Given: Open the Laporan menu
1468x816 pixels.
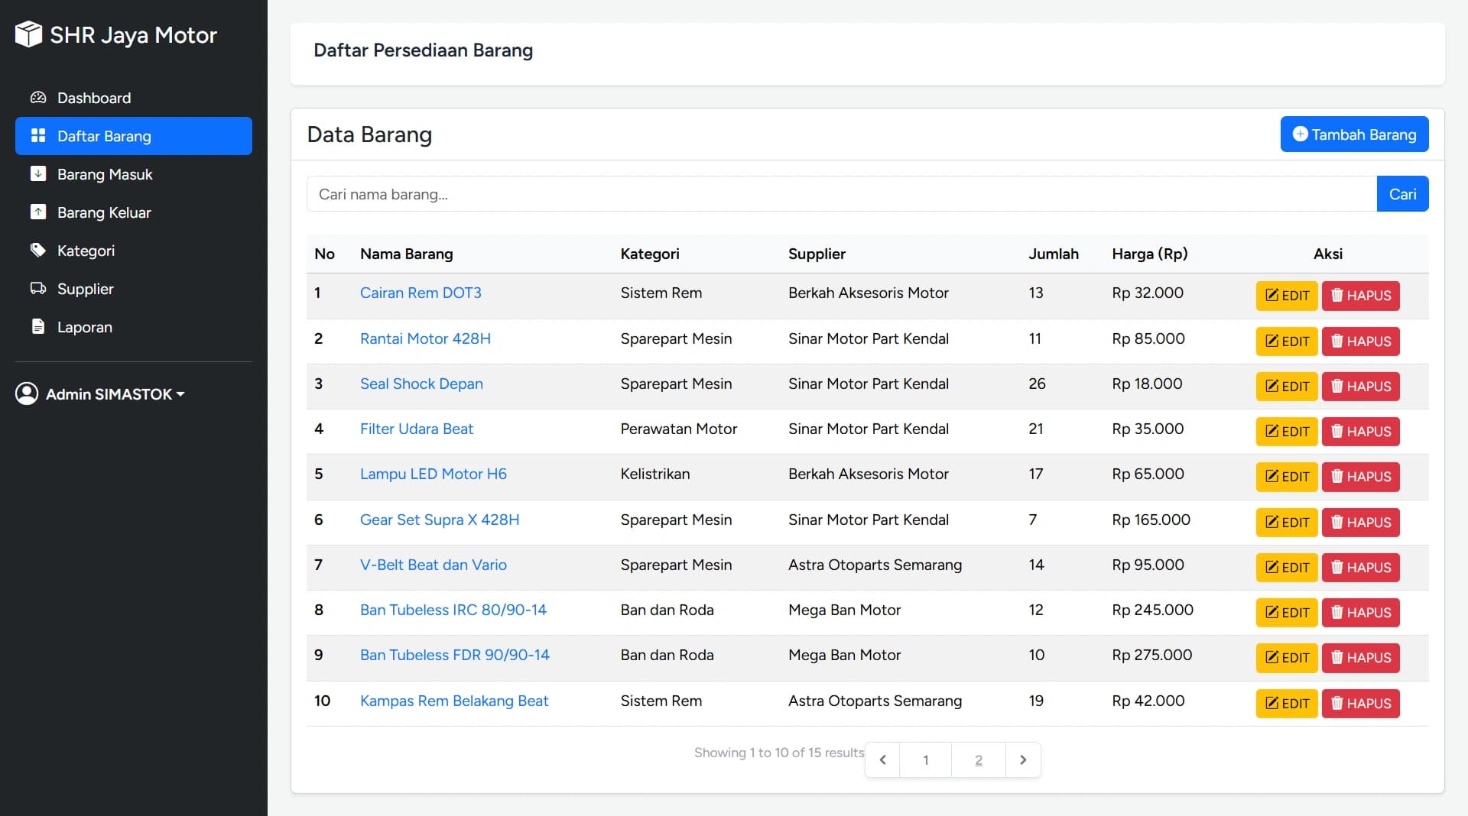Looking at the screenshot, I should pos(134,327).
